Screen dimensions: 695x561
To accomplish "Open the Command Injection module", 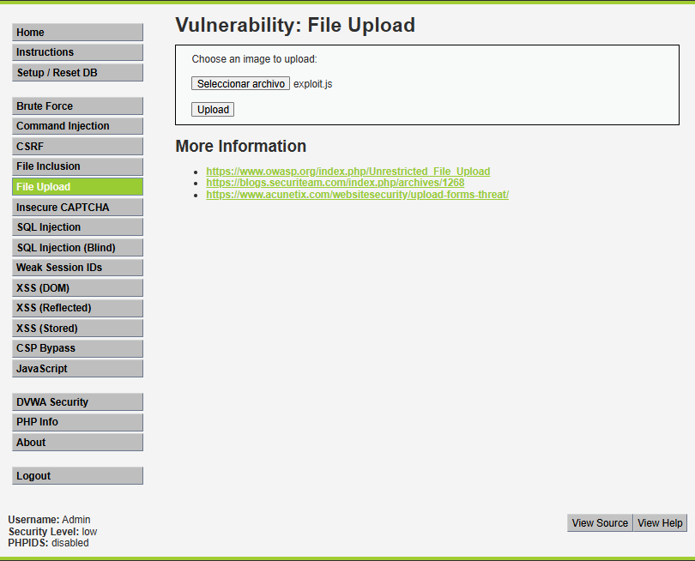I will pyautogui.click(x=77, y=126).
